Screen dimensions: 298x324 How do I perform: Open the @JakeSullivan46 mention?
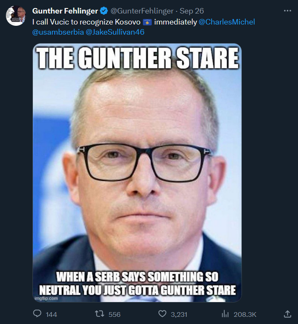point(115,32)
